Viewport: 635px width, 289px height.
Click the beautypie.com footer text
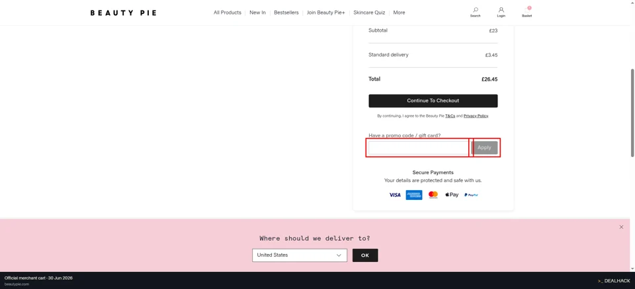tap(17, 284)
